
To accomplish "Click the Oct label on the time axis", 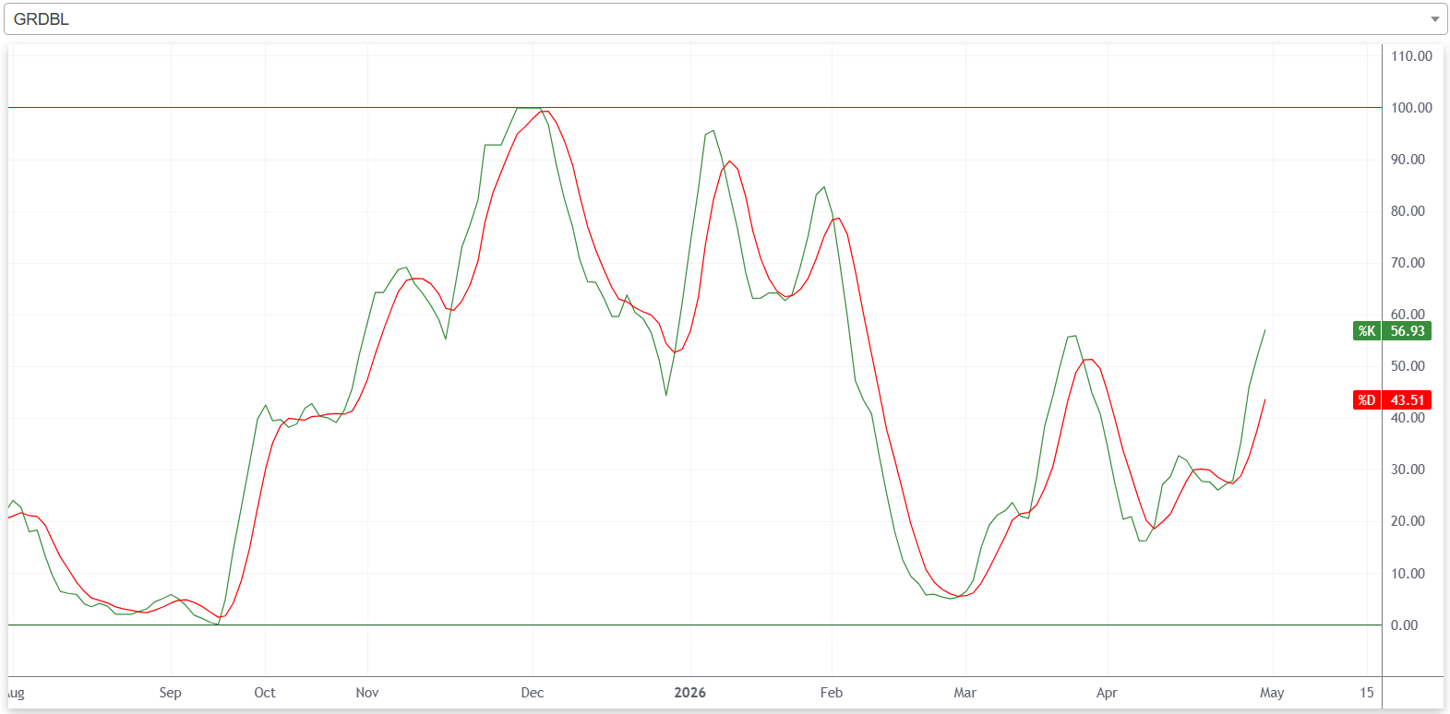I will click(x=265, y=692).
